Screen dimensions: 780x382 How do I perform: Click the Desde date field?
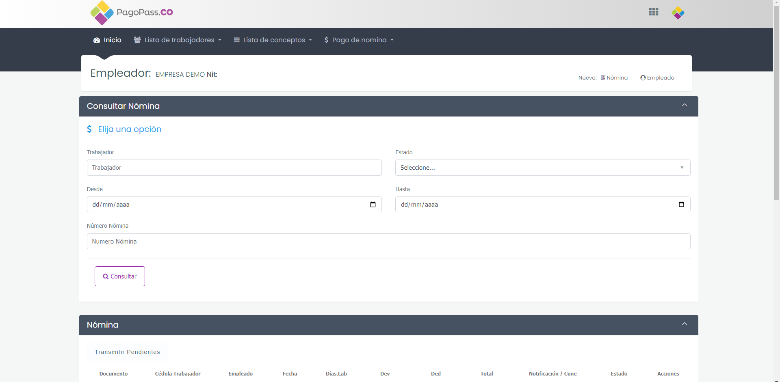[227, 205]
